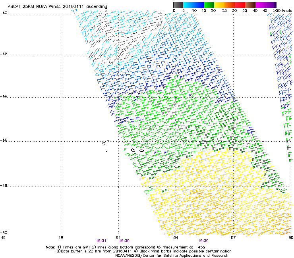Select the '35' label under the color scale

(245, 11)
